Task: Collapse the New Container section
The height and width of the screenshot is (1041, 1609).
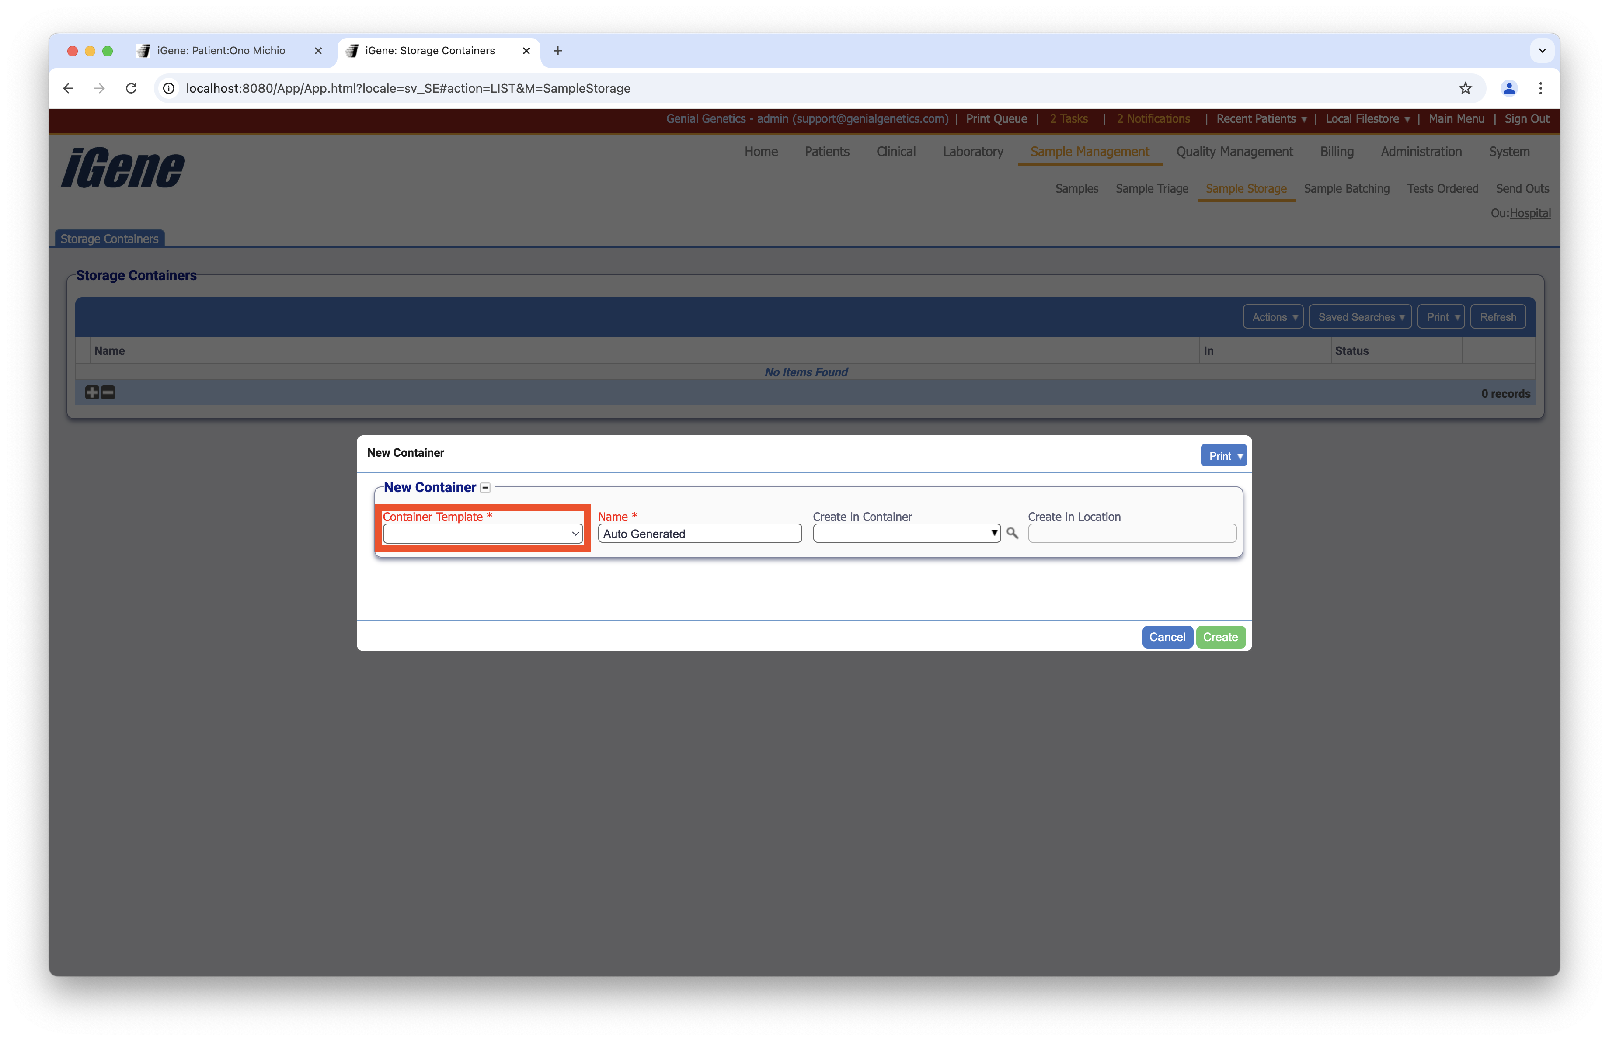Action: (x=485, y=487)
